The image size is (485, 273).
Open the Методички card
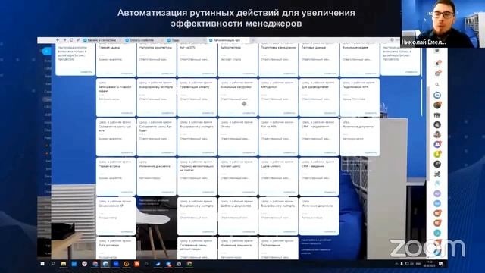click(x=278, y=97)
